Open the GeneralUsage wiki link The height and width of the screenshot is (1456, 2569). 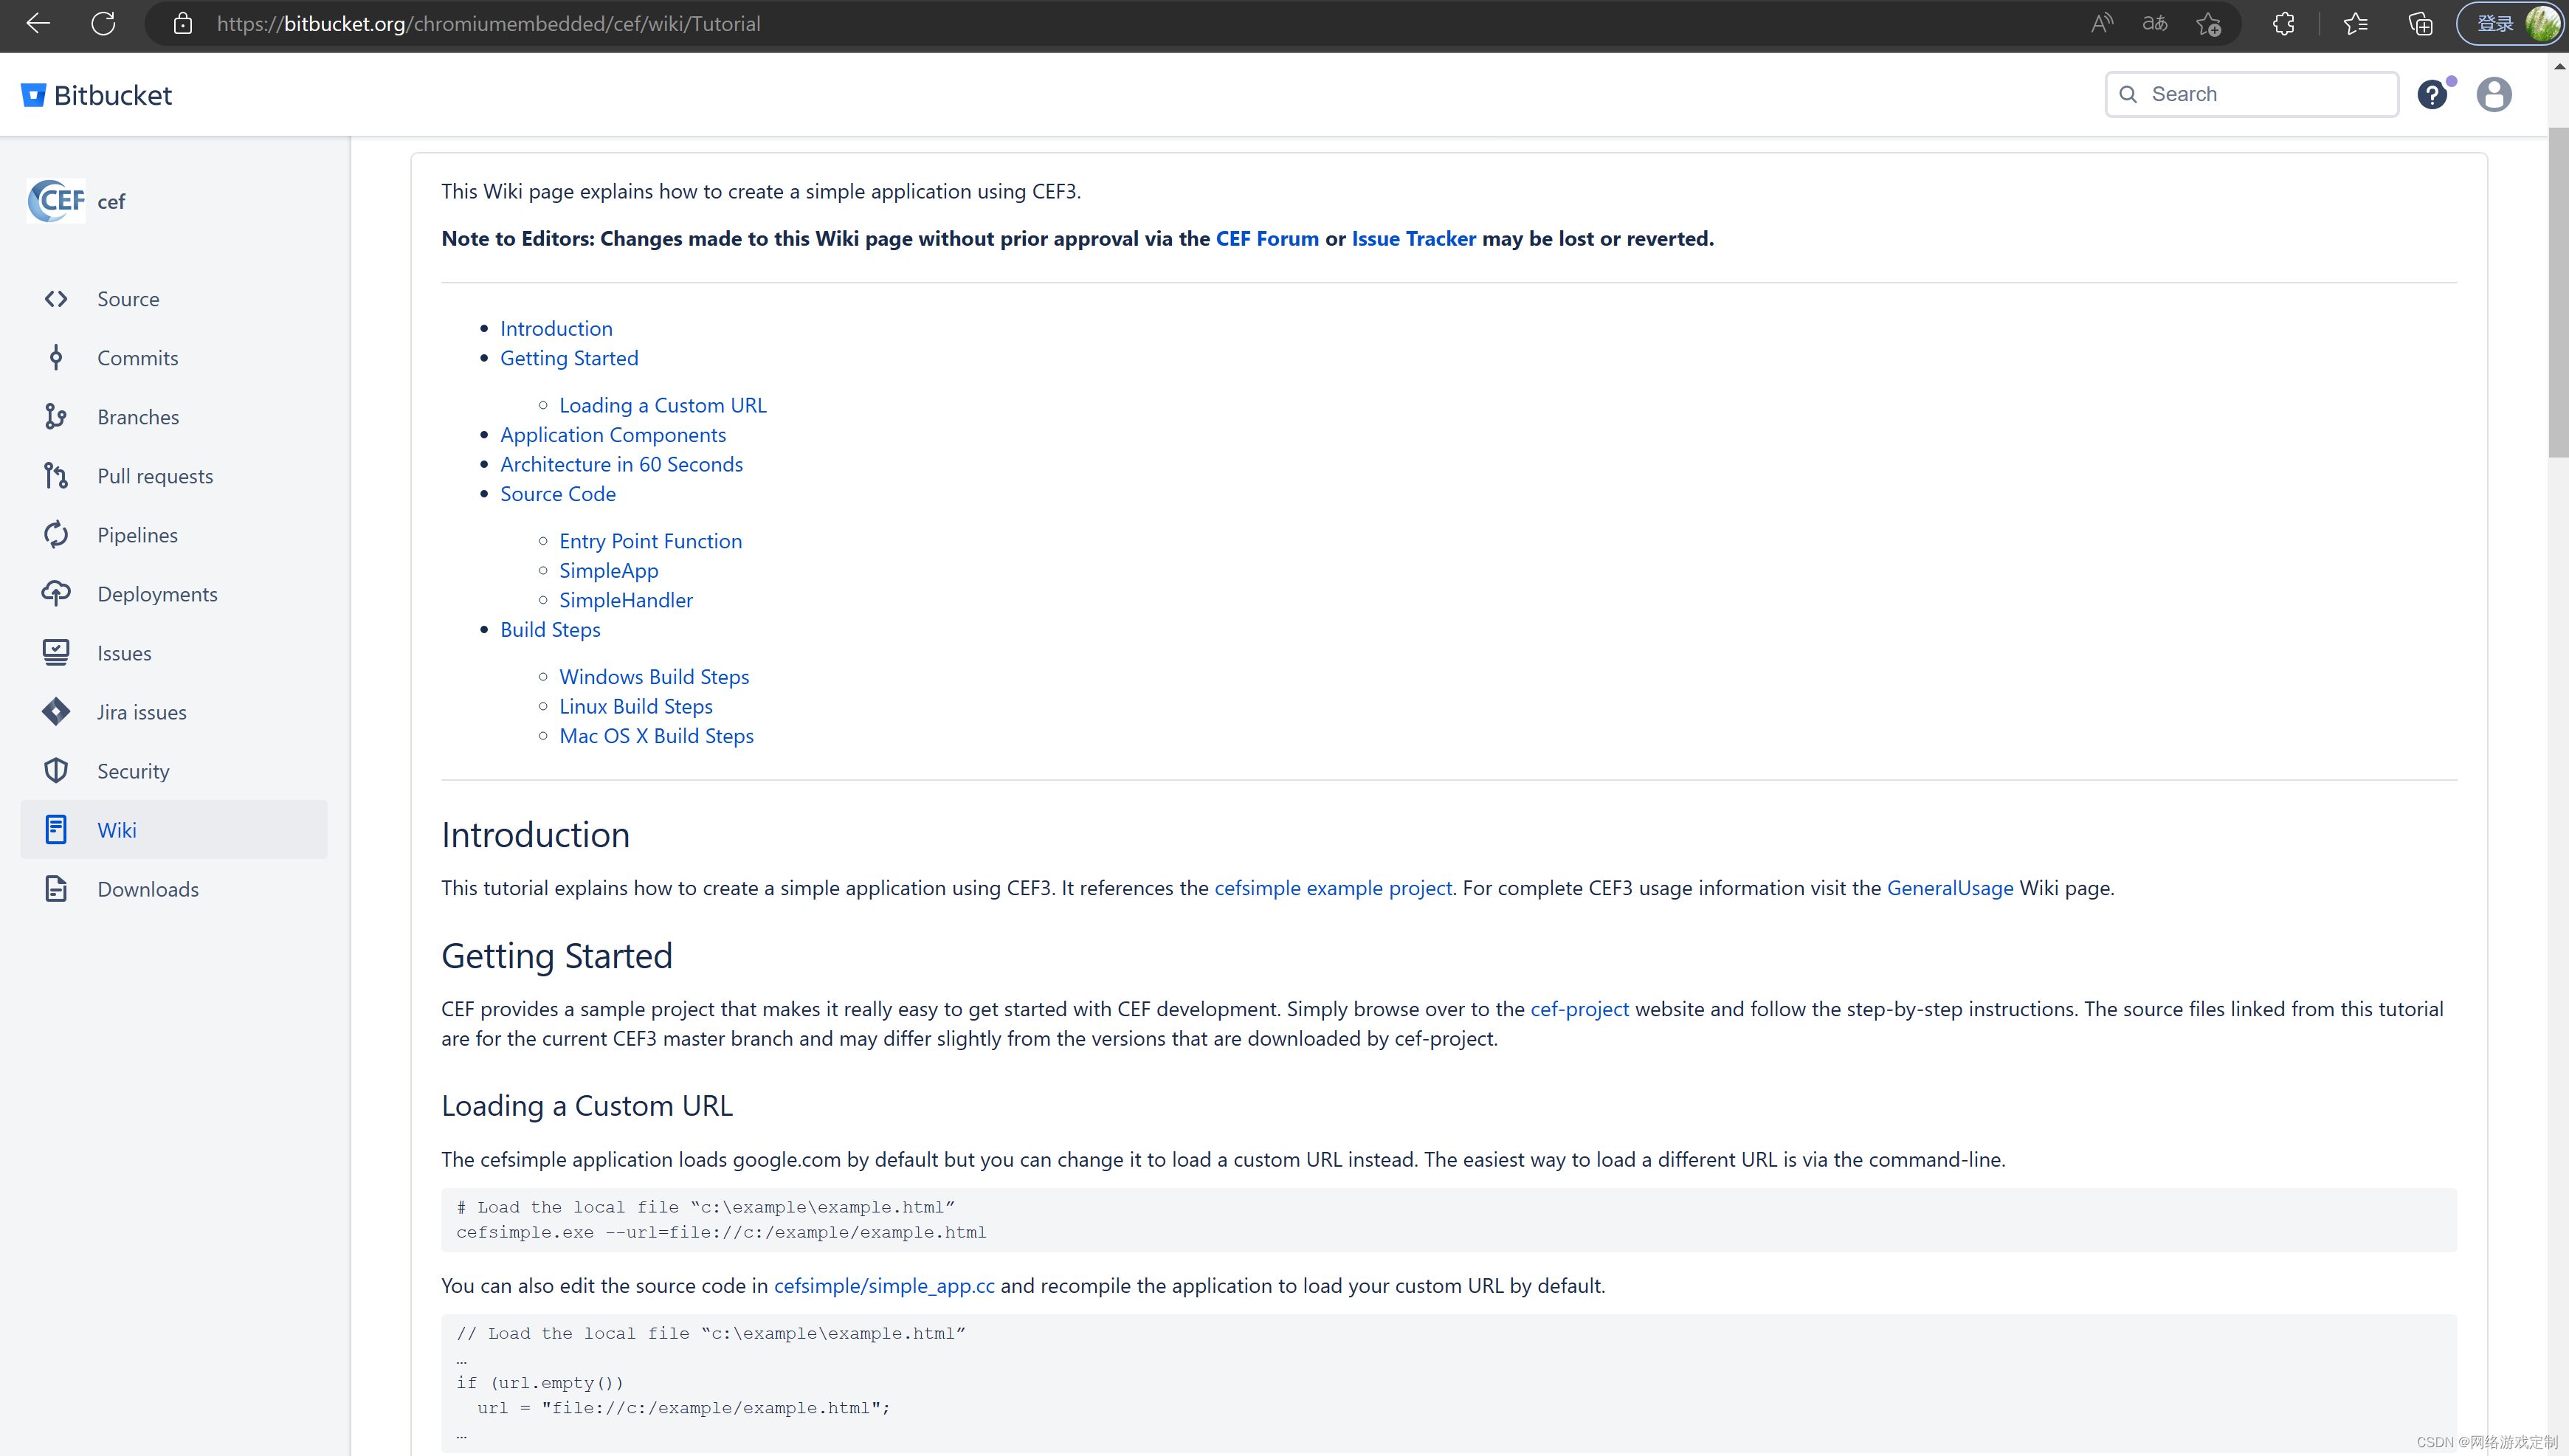[x=1950, y=888]
